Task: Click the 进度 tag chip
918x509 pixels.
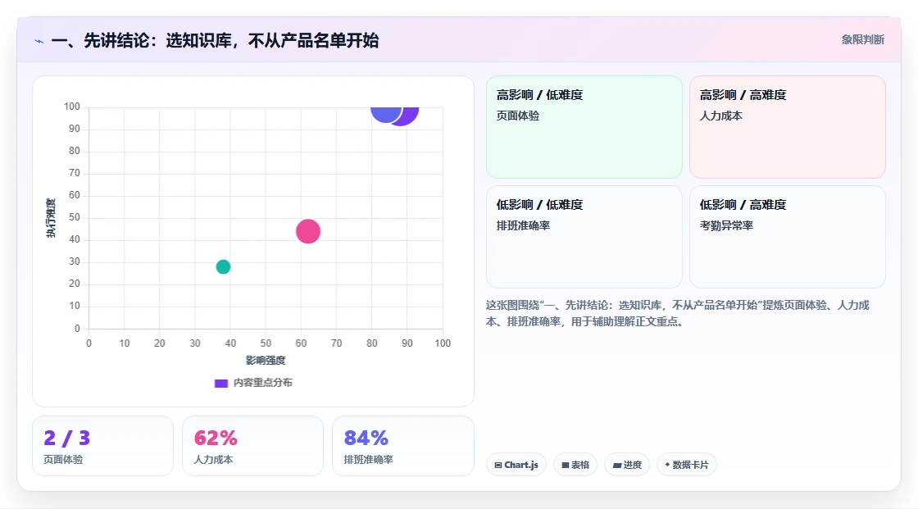Action: pos(627,465)
